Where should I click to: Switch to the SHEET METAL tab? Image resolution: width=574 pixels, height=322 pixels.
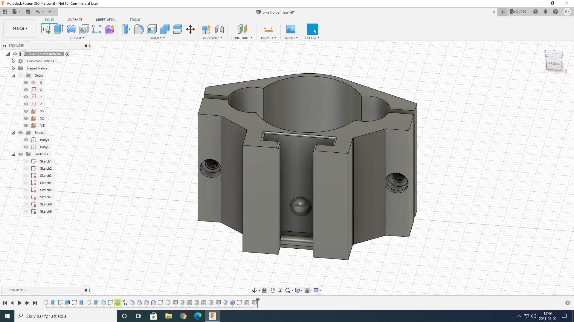pyautogui.click(x=106, y=20)
